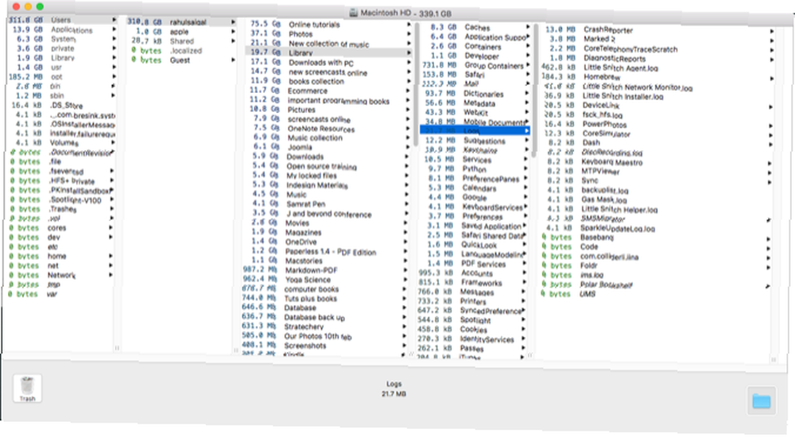Select the Marked 2 folder row
The height and width of the screenshot is (437, 795).
(x=658, y=39)
